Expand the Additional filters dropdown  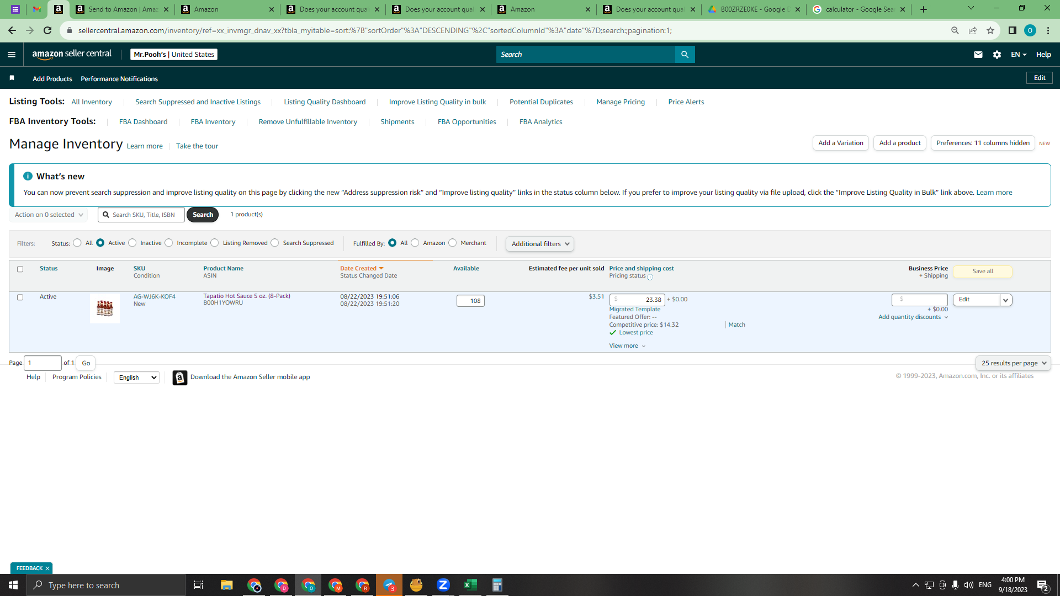coord(540,244)
